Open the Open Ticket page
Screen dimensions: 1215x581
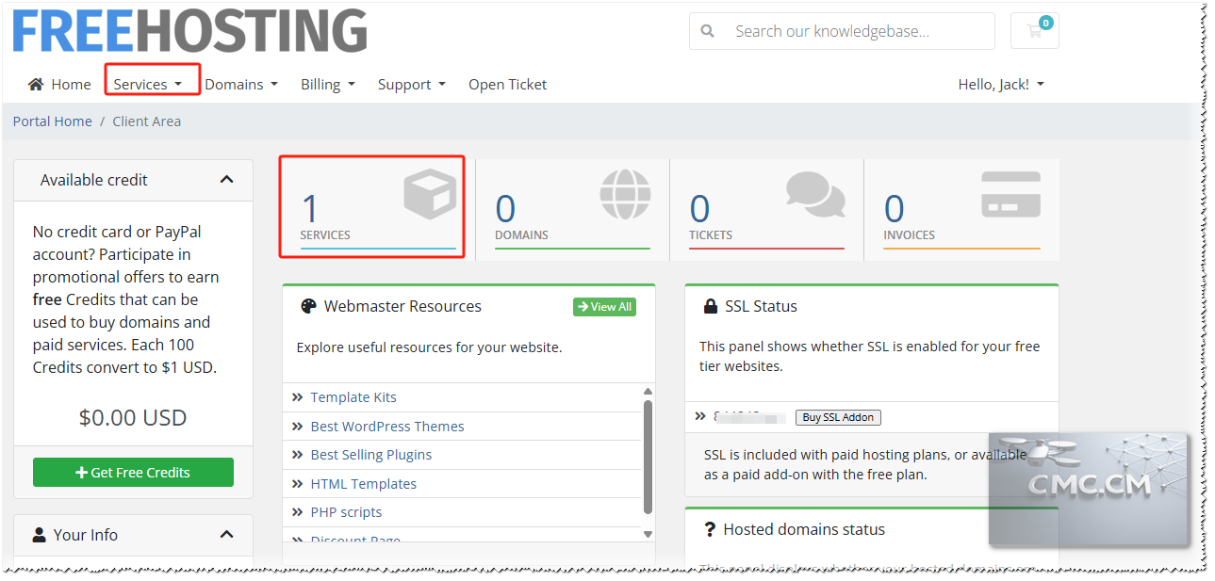507,84
